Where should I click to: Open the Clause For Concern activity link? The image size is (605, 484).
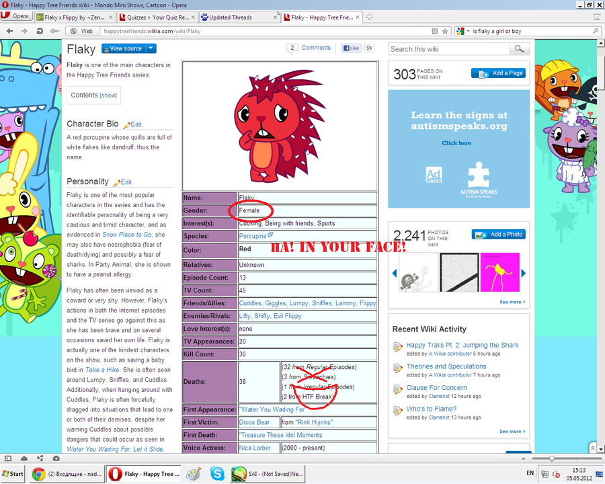tap(436, 387)
